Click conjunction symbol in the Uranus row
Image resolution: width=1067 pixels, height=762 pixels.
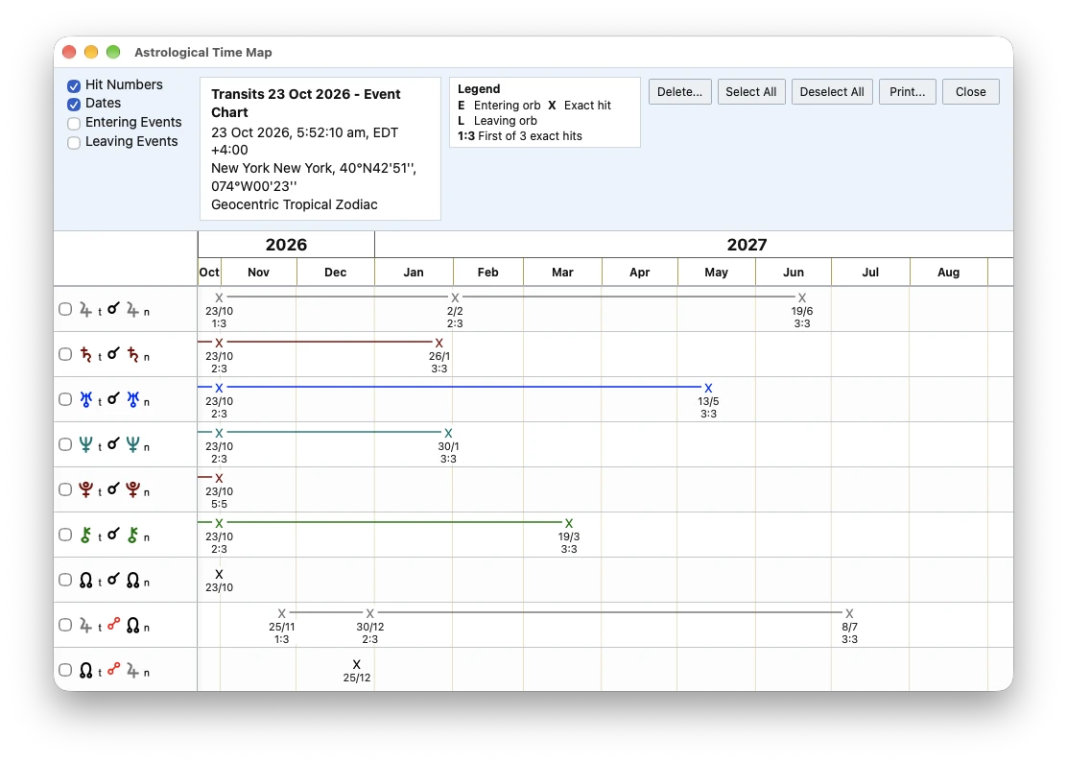[113, 398]
